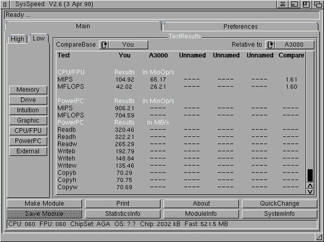This screenshot has height=242, width=324.
Task: Switch to the Main tab
Action: click(83, 26)
